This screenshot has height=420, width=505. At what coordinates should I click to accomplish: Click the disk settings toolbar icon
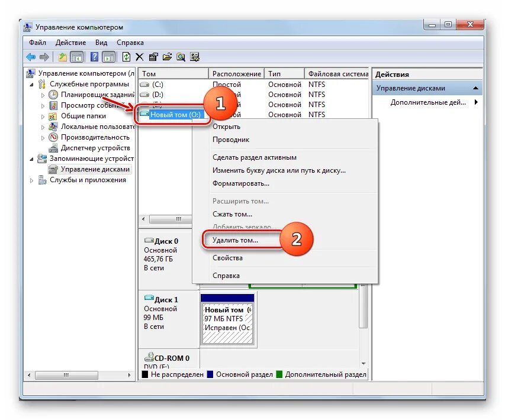coord(195,57)
